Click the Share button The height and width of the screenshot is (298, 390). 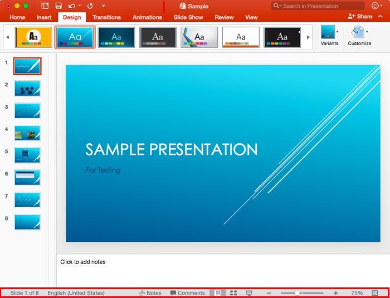pyautogui.click(x=360, y=17)
